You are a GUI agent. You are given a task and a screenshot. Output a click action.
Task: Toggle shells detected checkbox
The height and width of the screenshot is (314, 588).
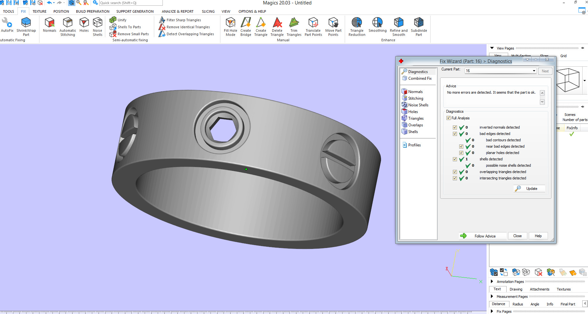coord(455,159)
